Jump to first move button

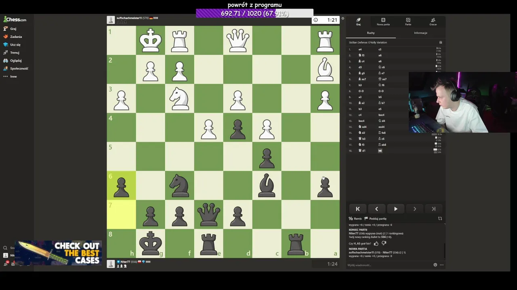pos(357,209)
